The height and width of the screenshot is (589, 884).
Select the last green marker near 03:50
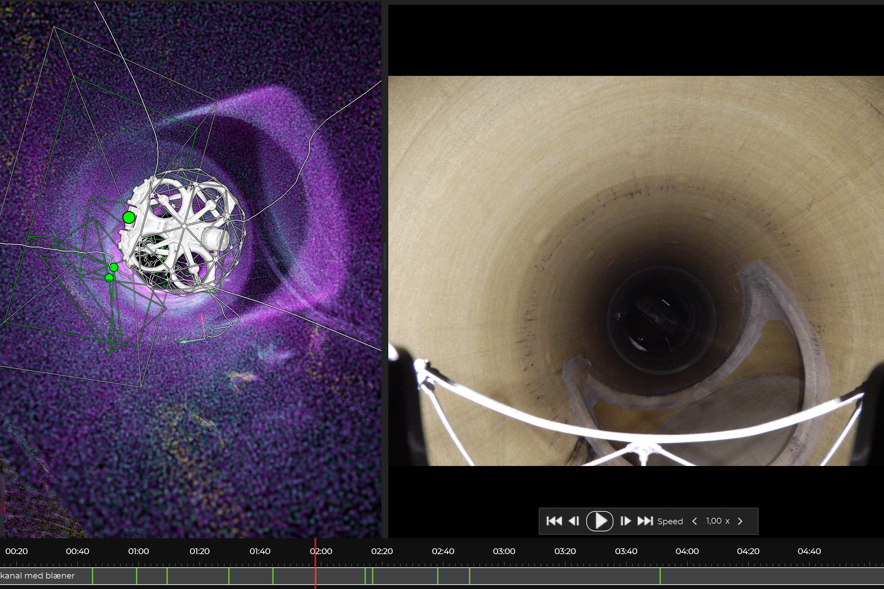click(x=660, y=576)
